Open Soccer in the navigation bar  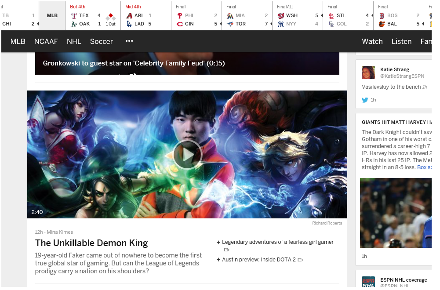pyautogui.click(x=102, y=41)
